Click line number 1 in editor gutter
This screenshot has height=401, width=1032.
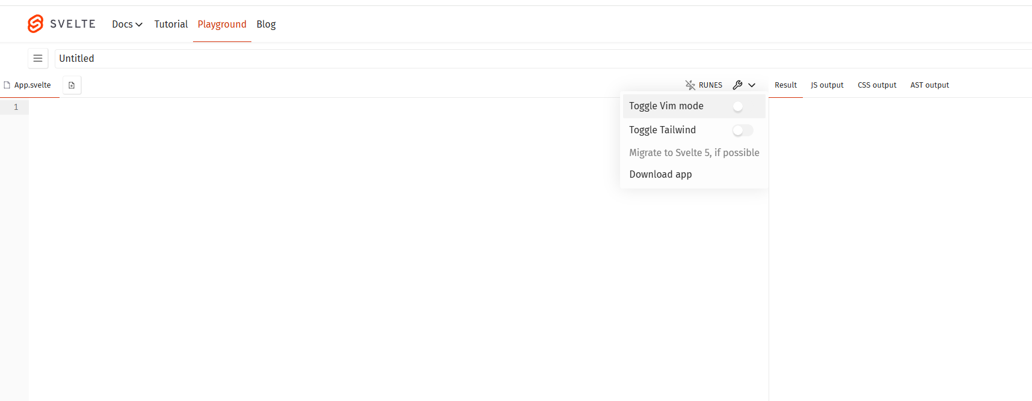point(16,107)
